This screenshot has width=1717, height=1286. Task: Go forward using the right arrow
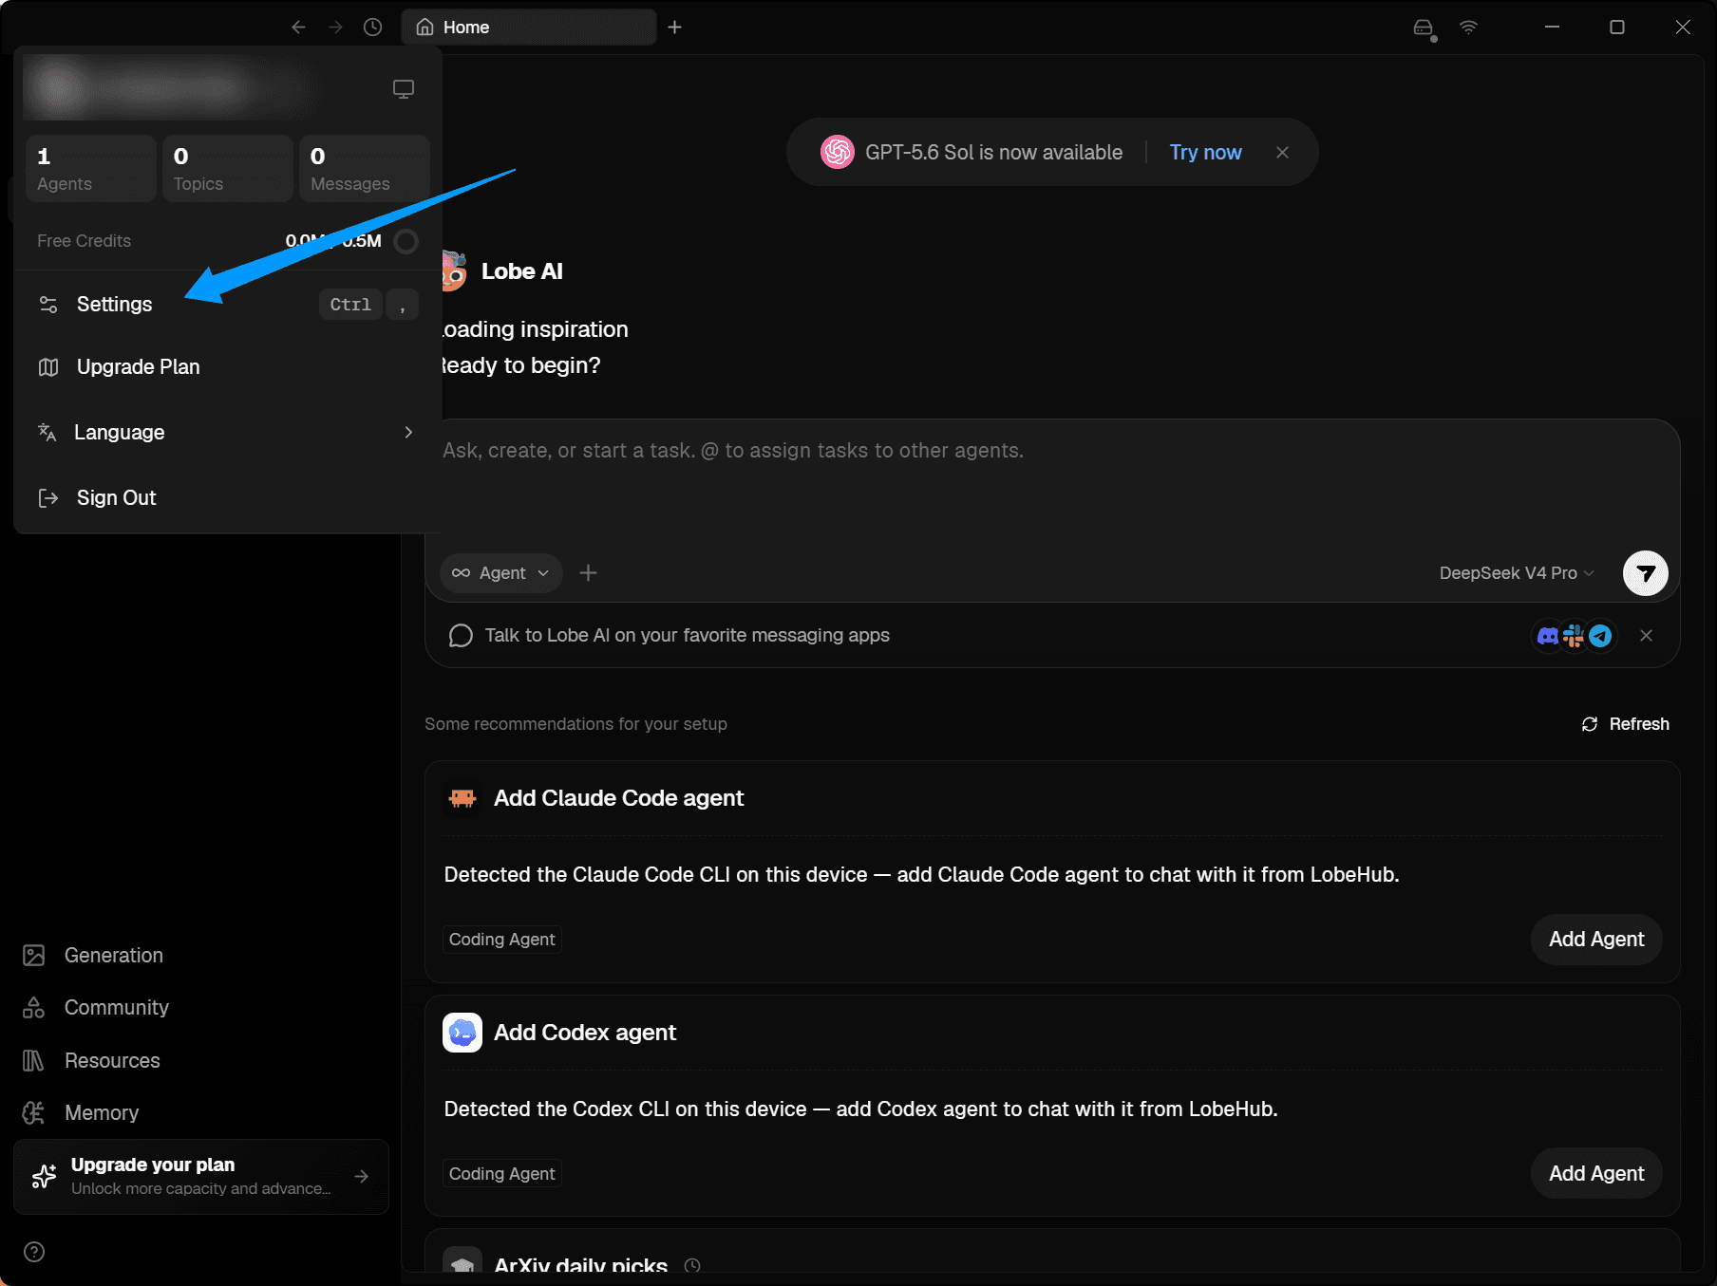tap(335, 28)
